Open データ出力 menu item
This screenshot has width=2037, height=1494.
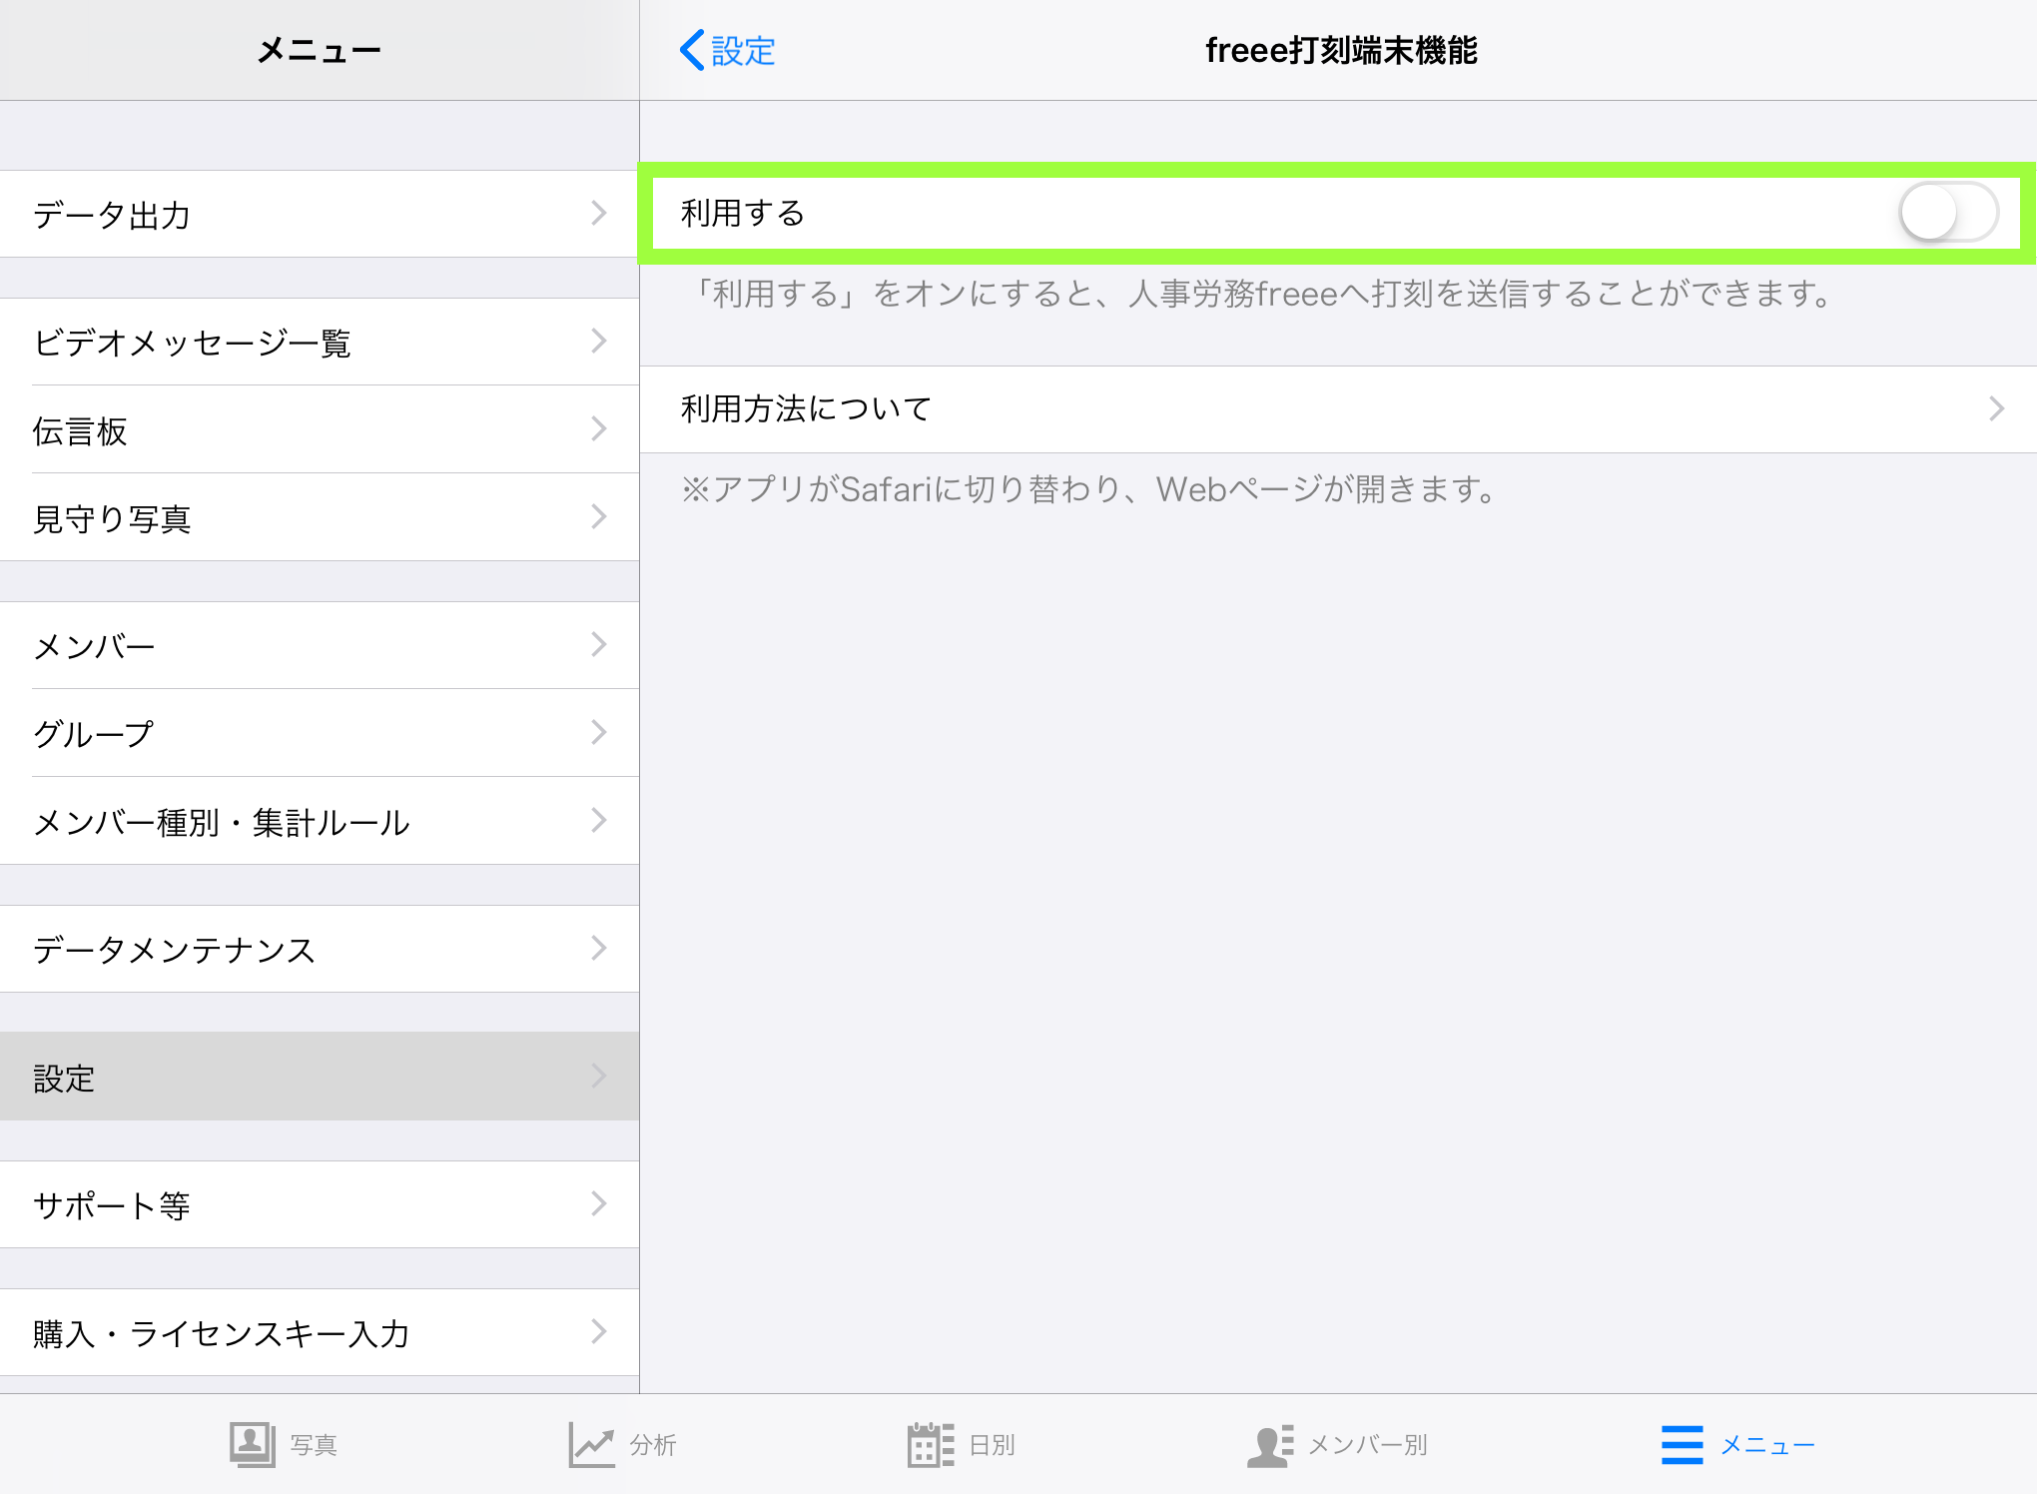coord(320,214)
